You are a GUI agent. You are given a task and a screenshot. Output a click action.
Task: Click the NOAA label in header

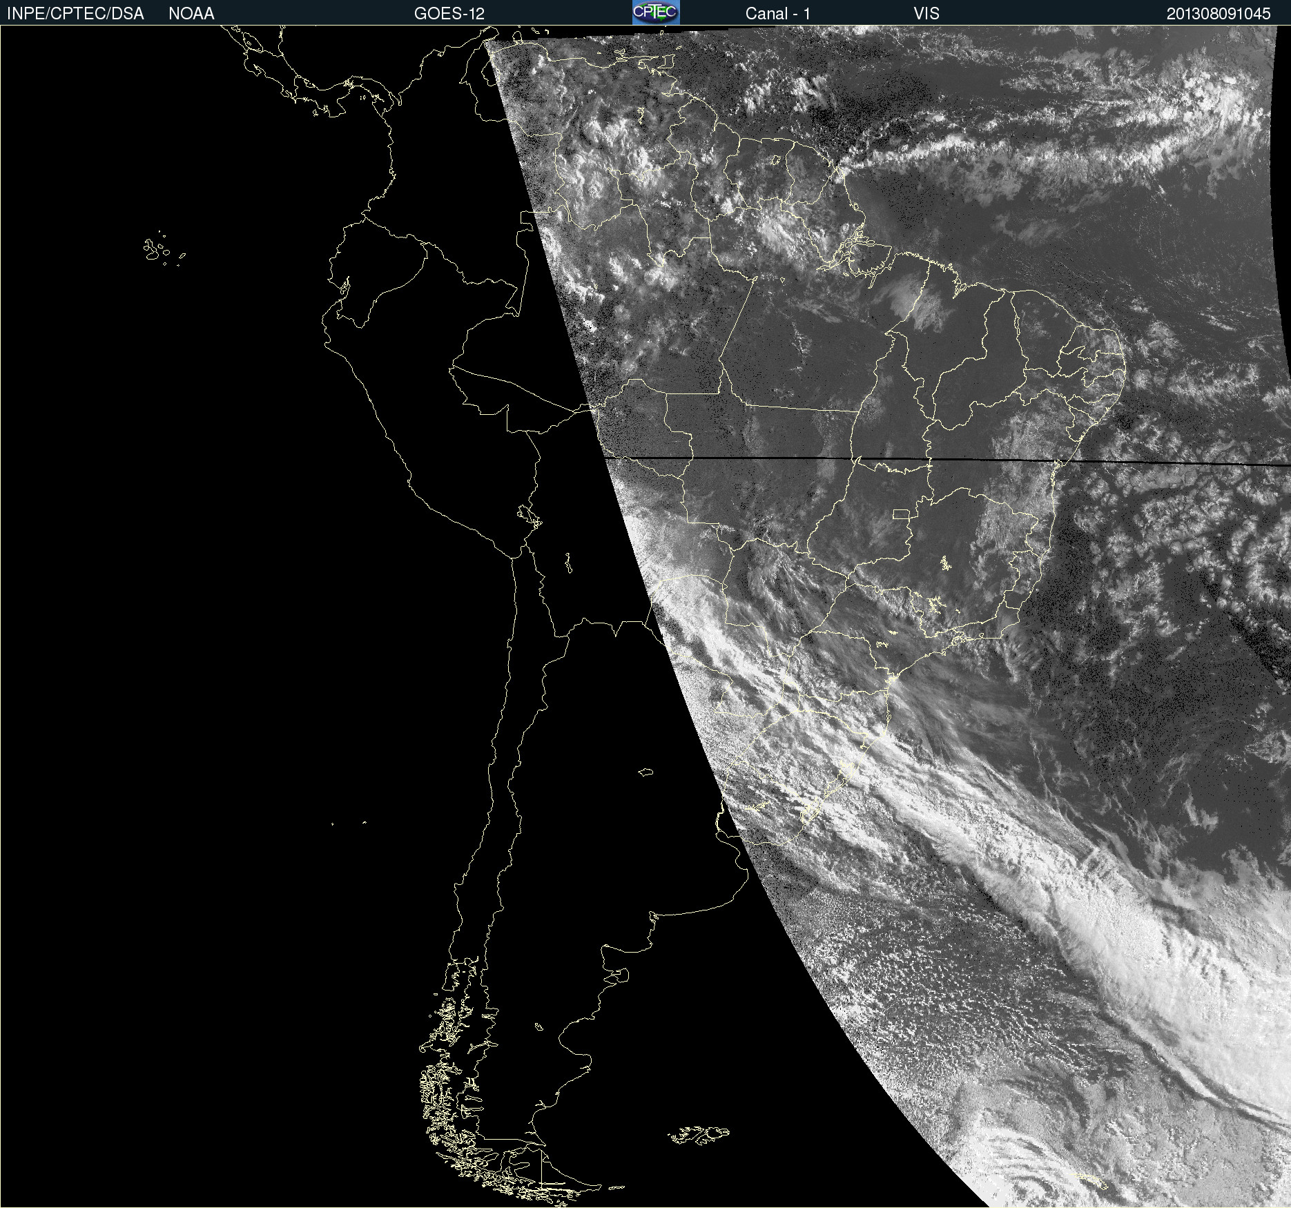(191, 14)
